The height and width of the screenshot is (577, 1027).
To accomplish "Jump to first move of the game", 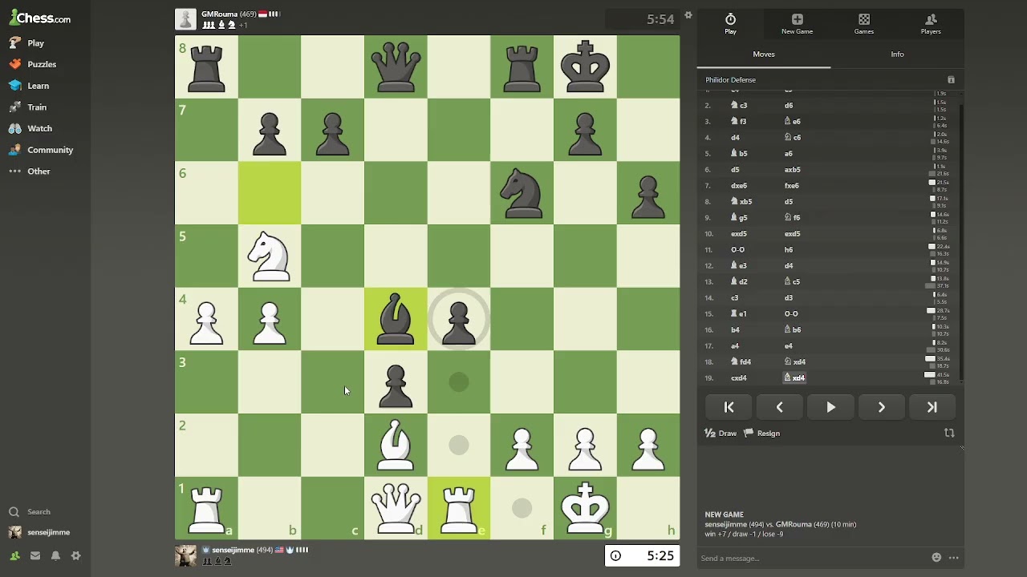I will point(729,407).
